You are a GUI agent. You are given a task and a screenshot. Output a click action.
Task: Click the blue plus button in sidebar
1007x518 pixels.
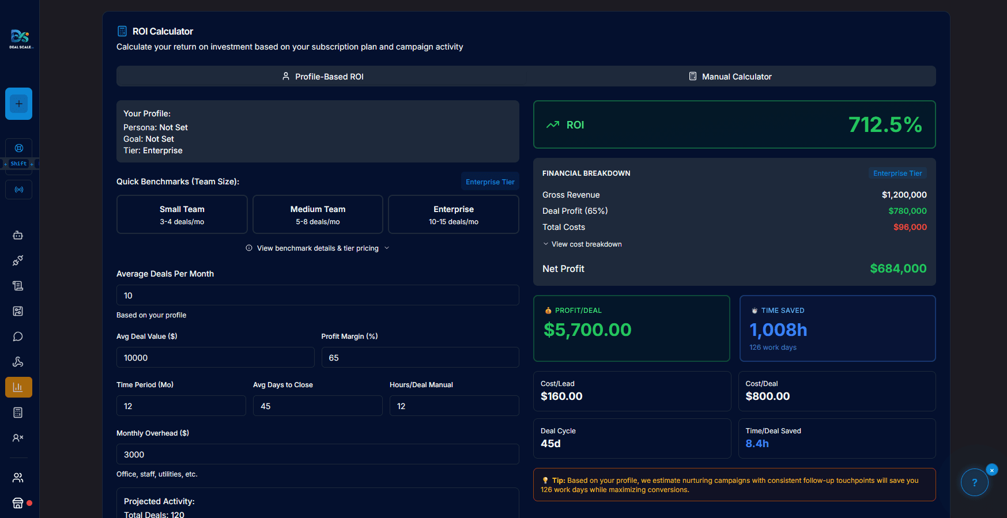tap(18, 104)
